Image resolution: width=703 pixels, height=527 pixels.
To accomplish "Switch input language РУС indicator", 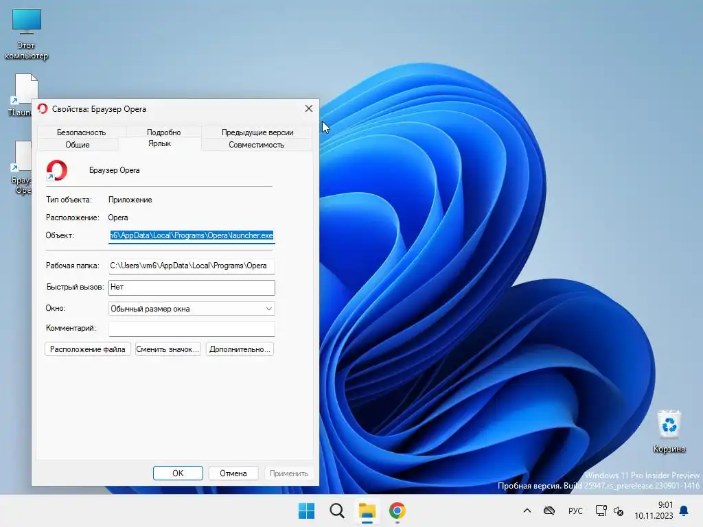I will pyautogui.click(x=575, y=511).
